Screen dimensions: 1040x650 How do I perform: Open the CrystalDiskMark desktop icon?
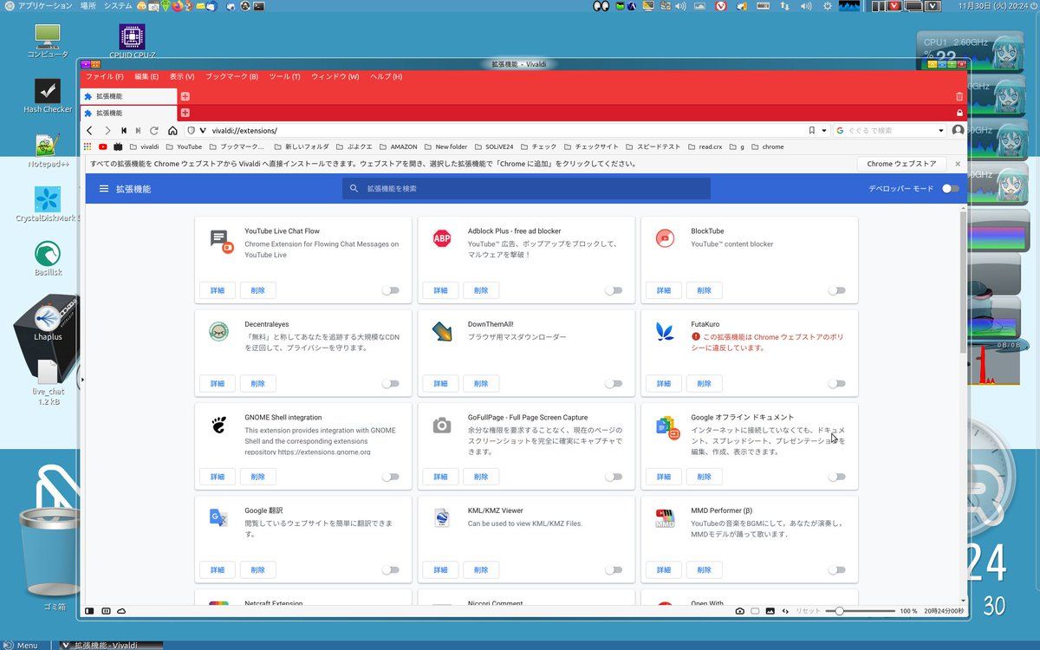(48, 199)
